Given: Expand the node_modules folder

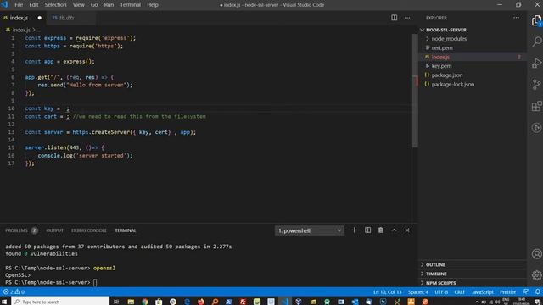Looking at the screenshot, I should click(449, 39).
